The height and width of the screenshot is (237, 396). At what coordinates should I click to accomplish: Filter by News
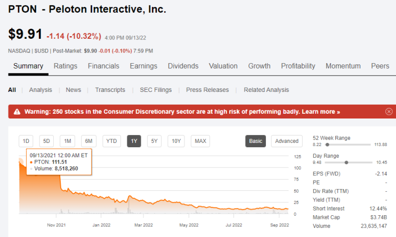(74, 90)
